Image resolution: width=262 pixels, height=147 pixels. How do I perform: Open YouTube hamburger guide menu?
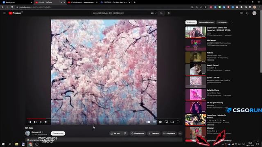pos(5,13)
